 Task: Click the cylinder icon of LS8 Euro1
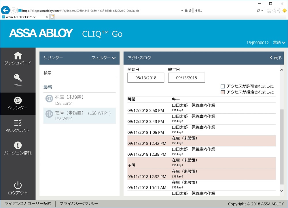pos(49,98)
